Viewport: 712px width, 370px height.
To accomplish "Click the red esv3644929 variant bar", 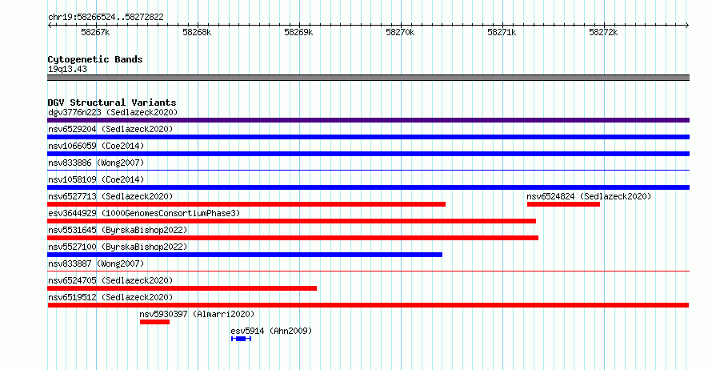I will click(291, 221).
